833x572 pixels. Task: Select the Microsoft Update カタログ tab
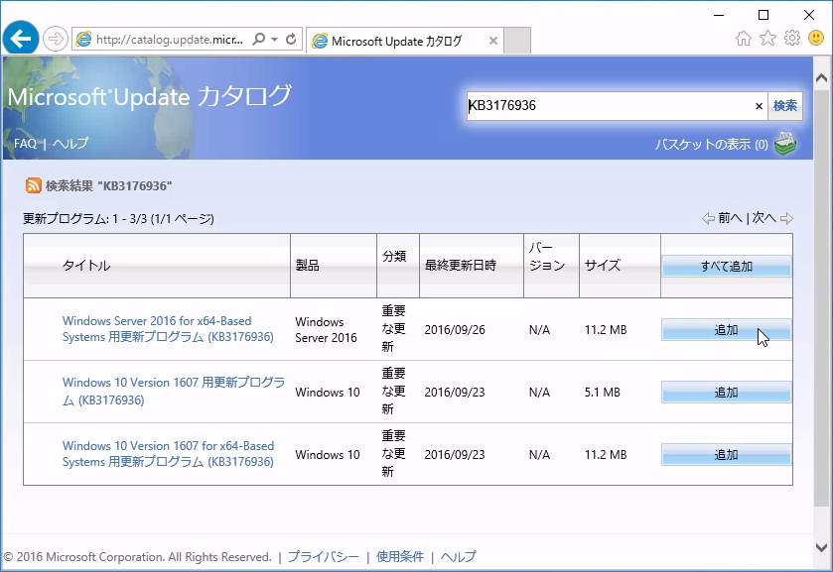coord(404,41)
